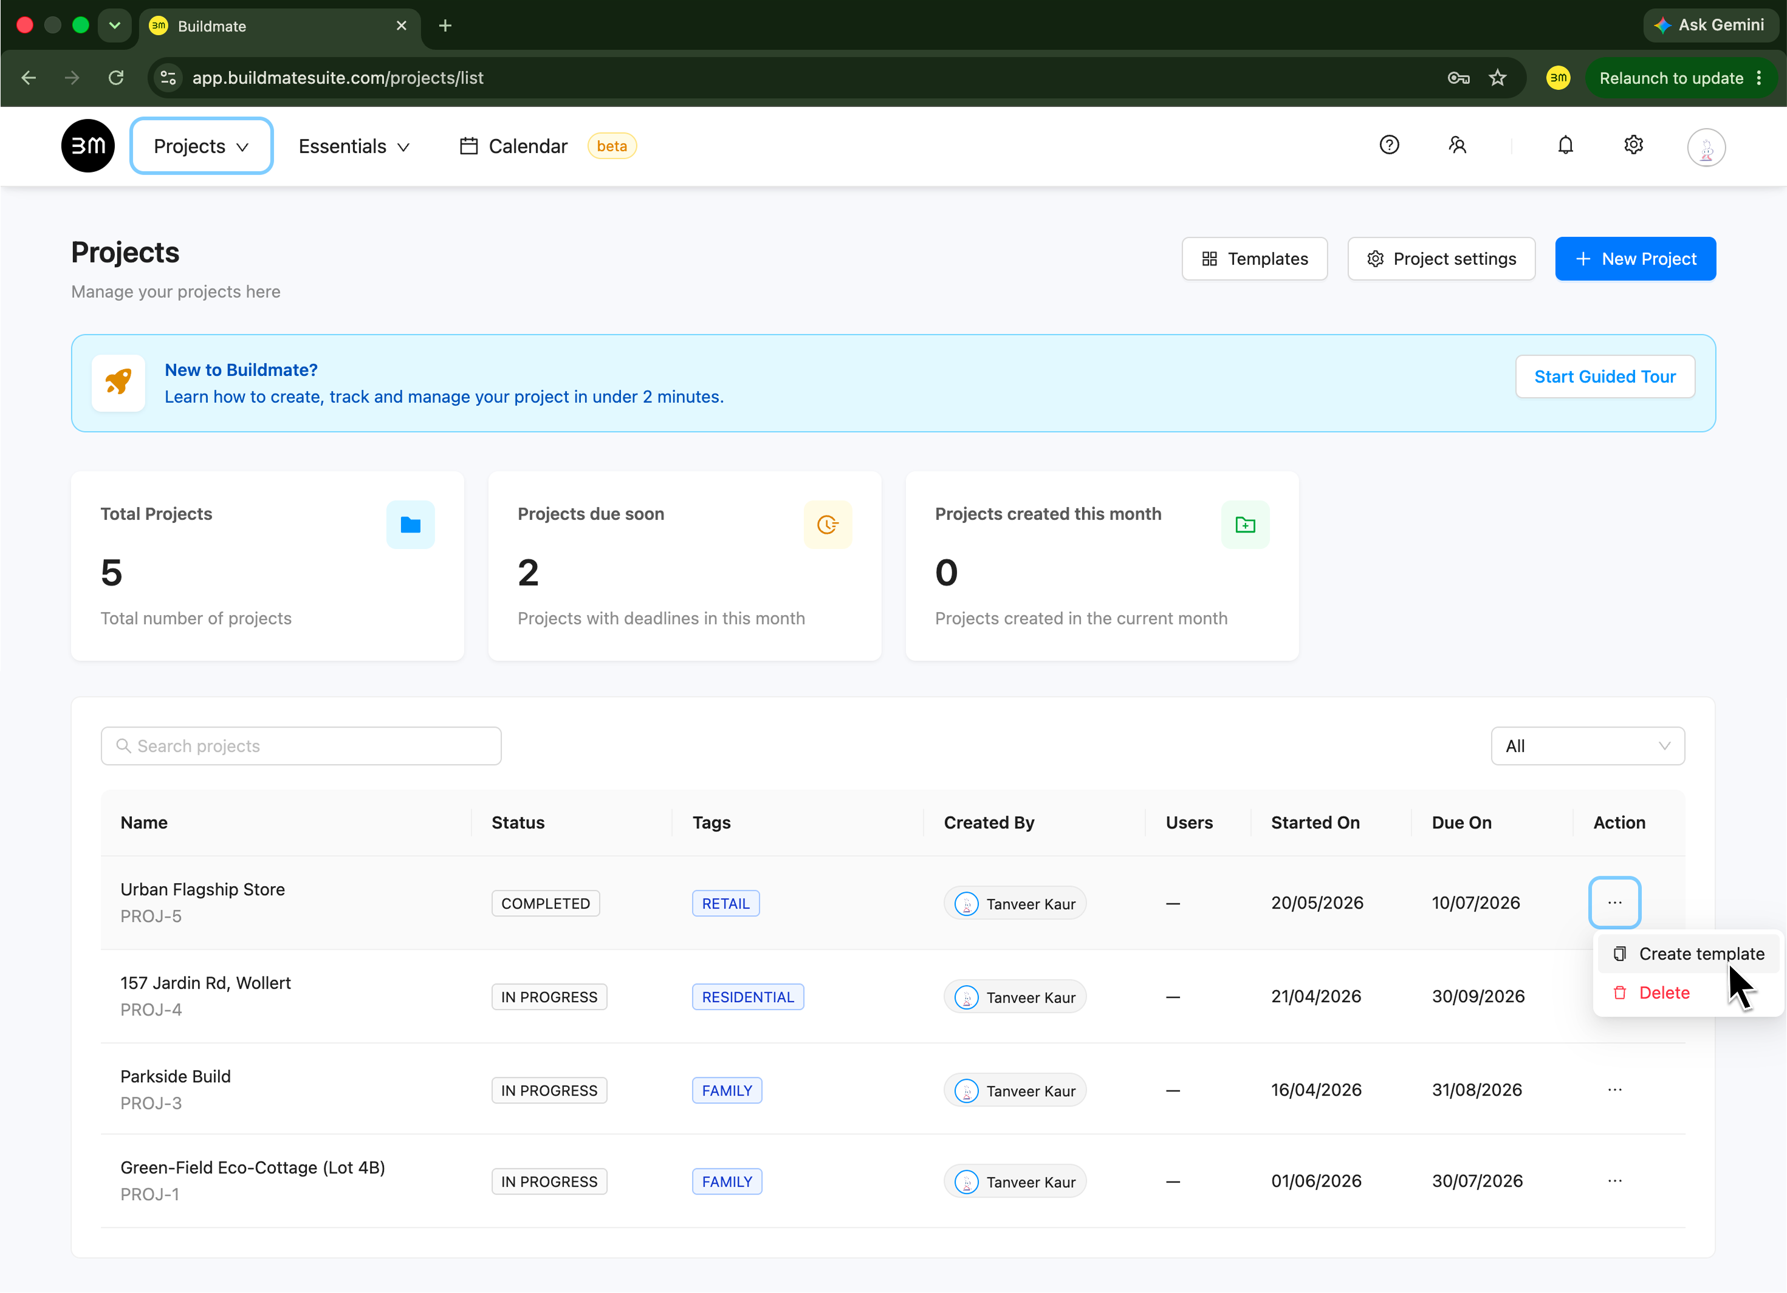Open the Buildmate extension icon in toolbar
This screenshot has height=1293, width=1787.
1558,78
